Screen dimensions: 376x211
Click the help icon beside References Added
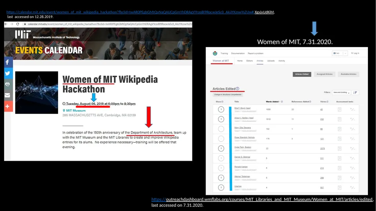pos(310,102)
